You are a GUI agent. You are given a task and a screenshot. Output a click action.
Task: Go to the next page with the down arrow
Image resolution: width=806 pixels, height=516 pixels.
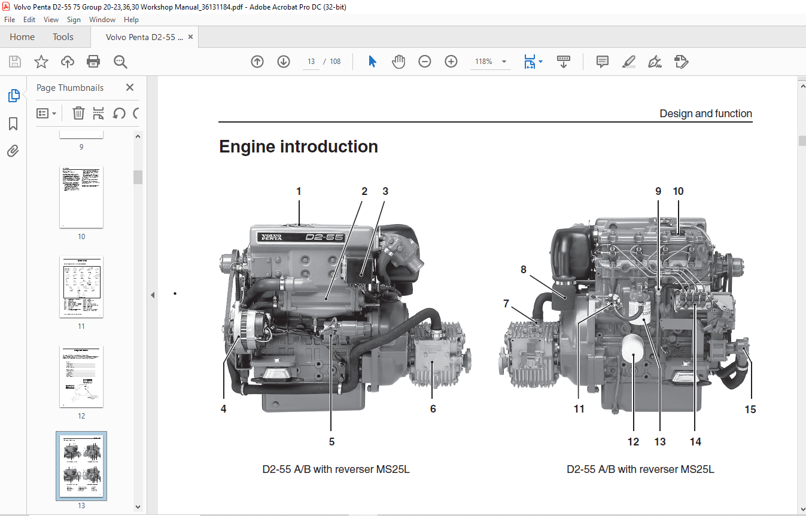tap(284, 62)
